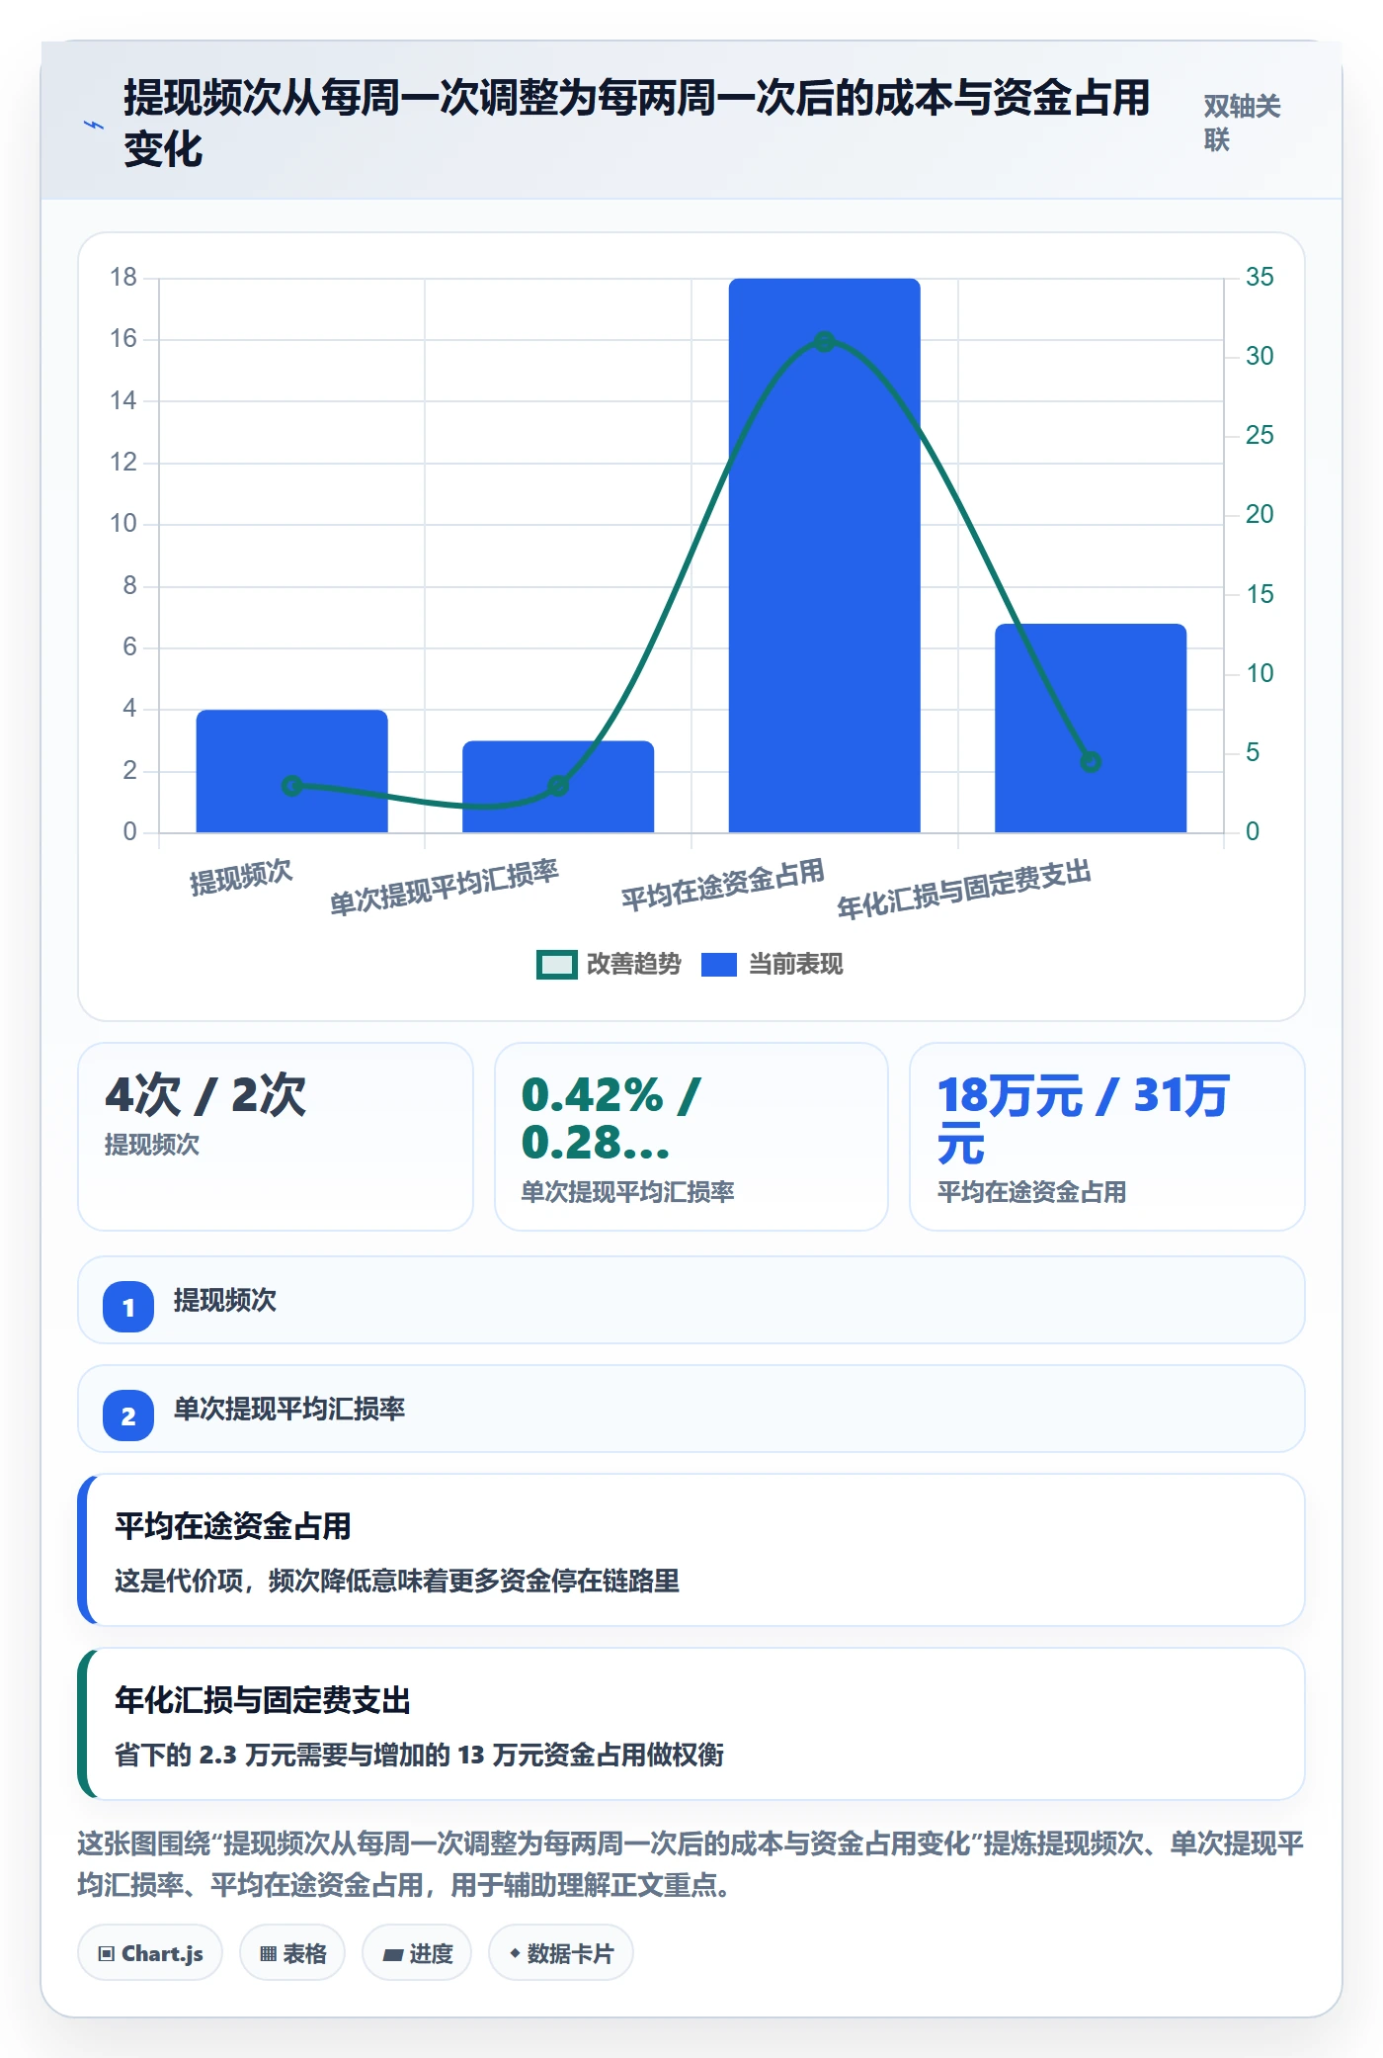
Task: Click the x-axis label 单次提现平均汇损率
Action: click(444, 887)
